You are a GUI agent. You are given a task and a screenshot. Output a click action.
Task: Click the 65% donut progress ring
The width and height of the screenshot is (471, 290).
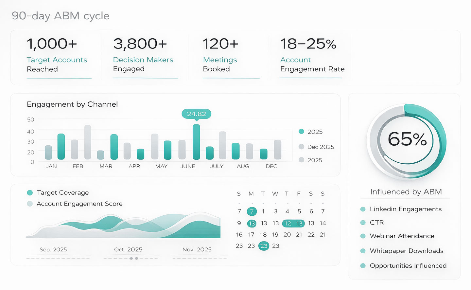click(407, 141)
